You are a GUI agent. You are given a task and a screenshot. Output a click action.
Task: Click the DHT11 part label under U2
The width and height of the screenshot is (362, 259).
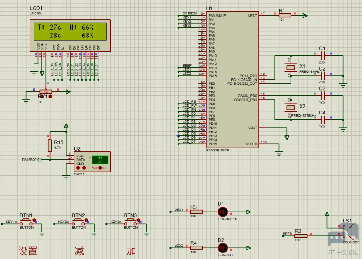tap(79, 174)
